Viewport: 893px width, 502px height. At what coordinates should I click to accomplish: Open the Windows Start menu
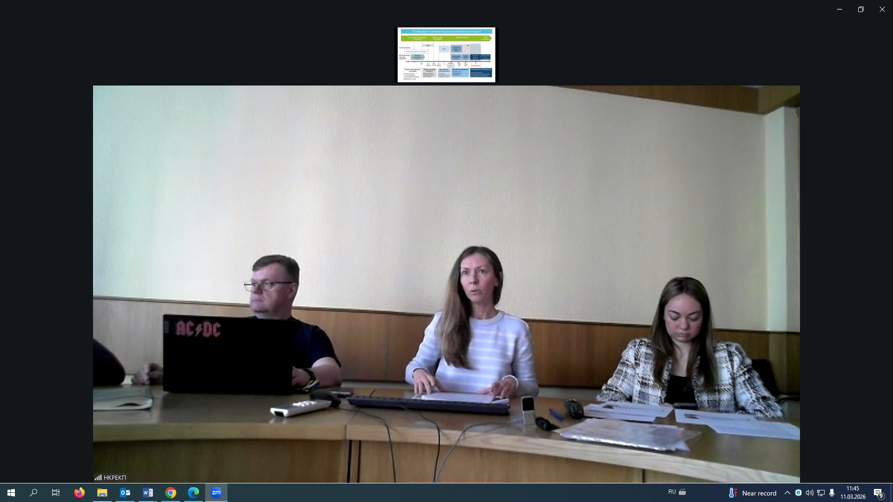pos(11,493)
